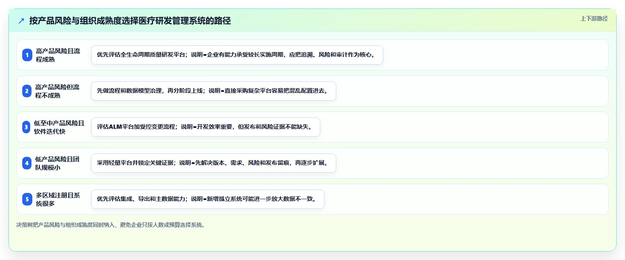Click the arrow icon beside the title
The width and height of the screenshot is (625, 260).
21,21
